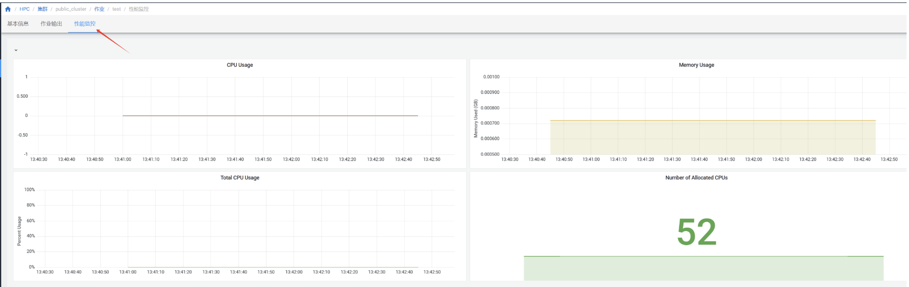Open the HPC breadcrumb link
This screenshot has height=287, width=909.
tap(24, 9)
